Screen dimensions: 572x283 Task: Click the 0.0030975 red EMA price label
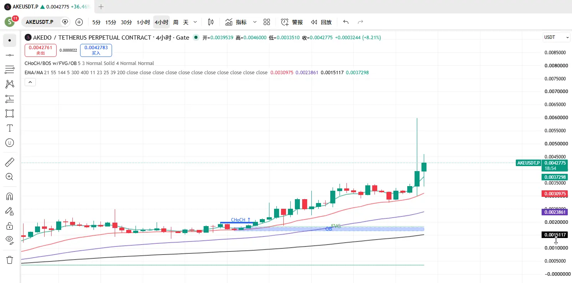pos(554,194)
